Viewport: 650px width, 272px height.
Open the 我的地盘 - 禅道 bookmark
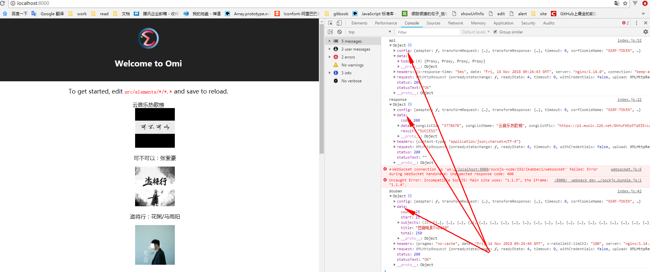(202, 14)
